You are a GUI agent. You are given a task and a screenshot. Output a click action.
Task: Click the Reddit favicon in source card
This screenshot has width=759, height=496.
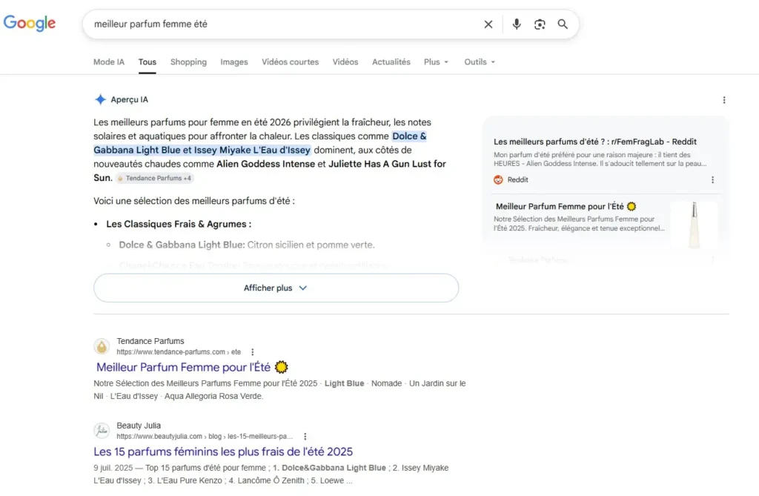click(x=498, y=179)
